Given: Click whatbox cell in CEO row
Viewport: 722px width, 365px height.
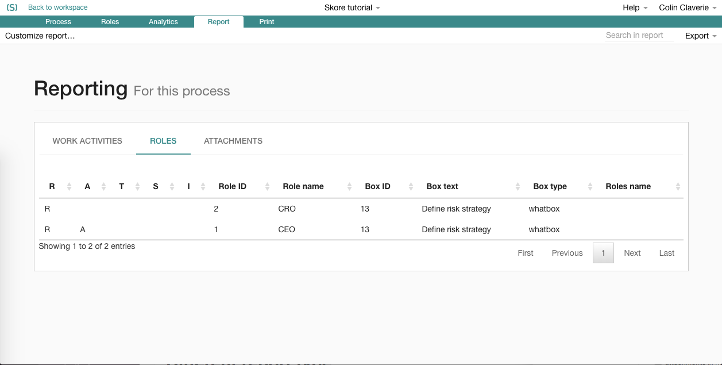Looking at the screenshot, I should 544,229.
